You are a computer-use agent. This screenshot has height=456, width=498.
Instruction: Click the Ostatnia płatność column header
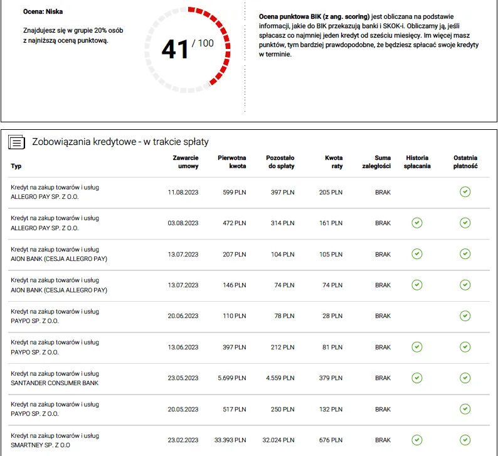465,162
